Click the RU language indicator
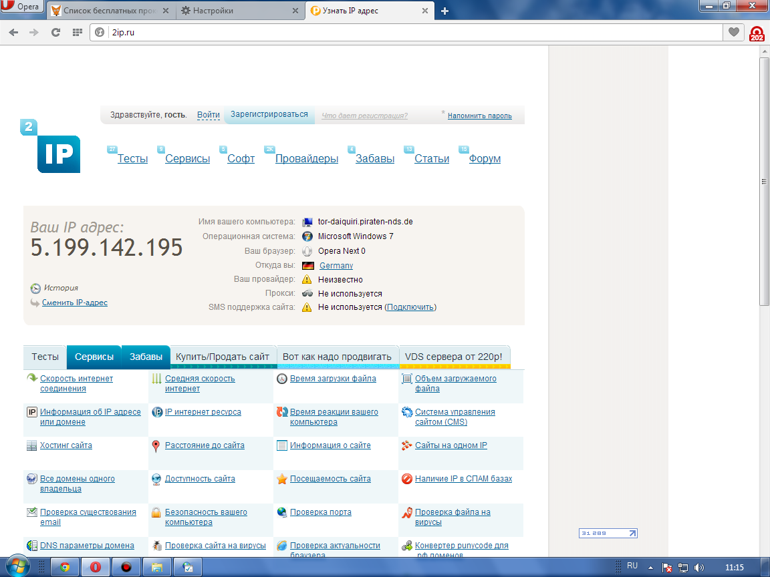 [x=632, y=566]
